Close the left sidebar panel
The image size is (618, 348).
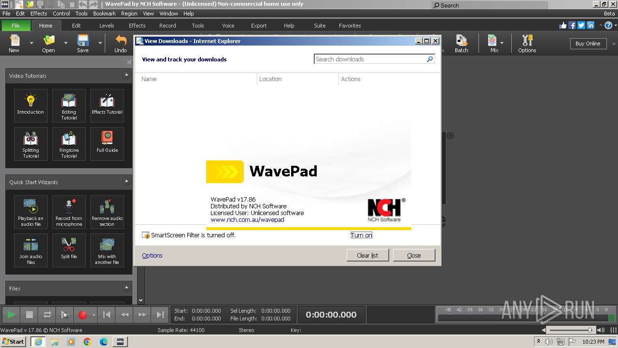point(129,62)
